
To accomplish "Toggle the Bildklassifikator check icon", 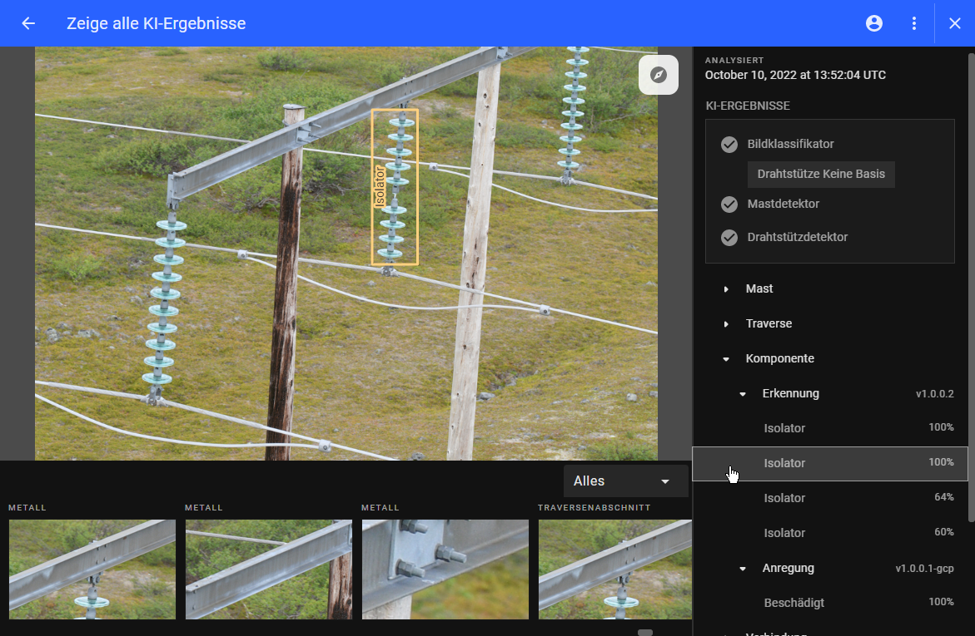I will [729, 145].
